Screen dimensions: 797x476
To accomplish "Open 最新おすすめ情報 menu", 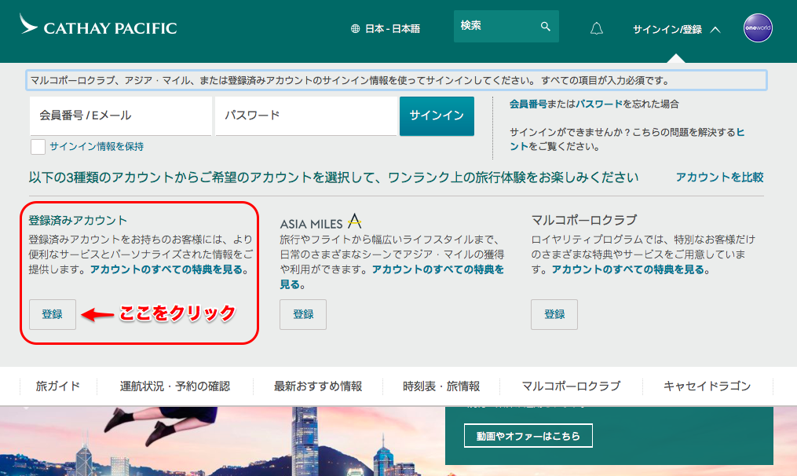I will click(318, 386).
